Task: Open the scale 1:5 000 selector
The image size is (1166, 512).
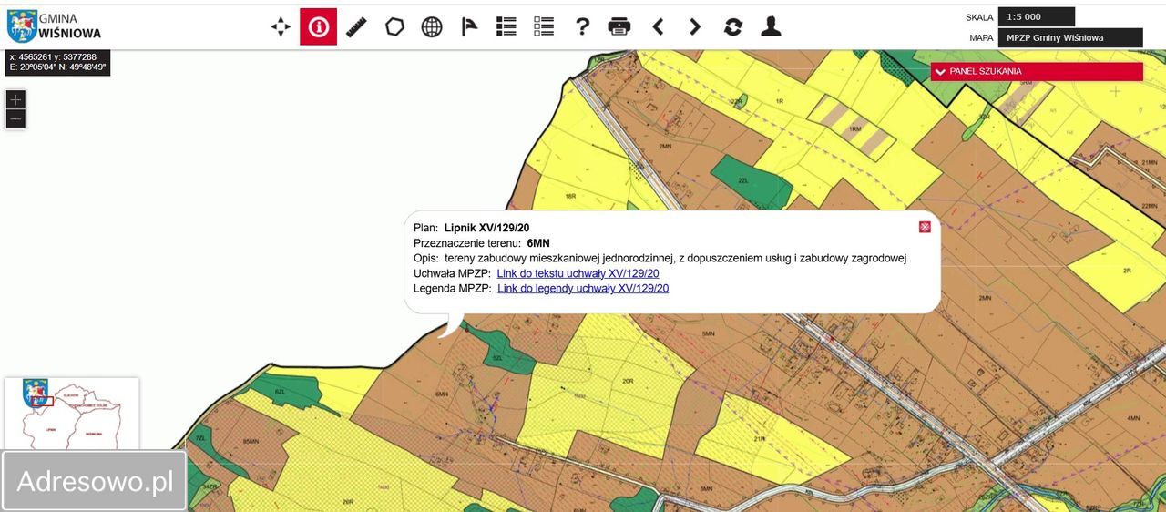Action: pyautogui.click(x=1036, y=16)
